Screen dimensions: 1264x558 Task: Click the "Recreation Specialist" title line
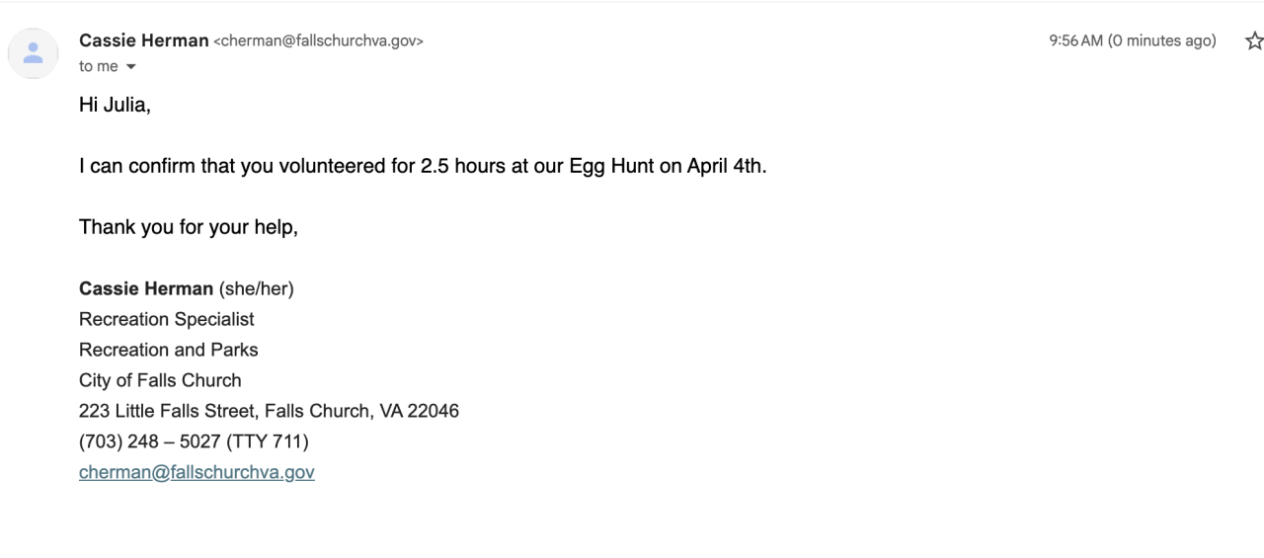pos(166,319)
